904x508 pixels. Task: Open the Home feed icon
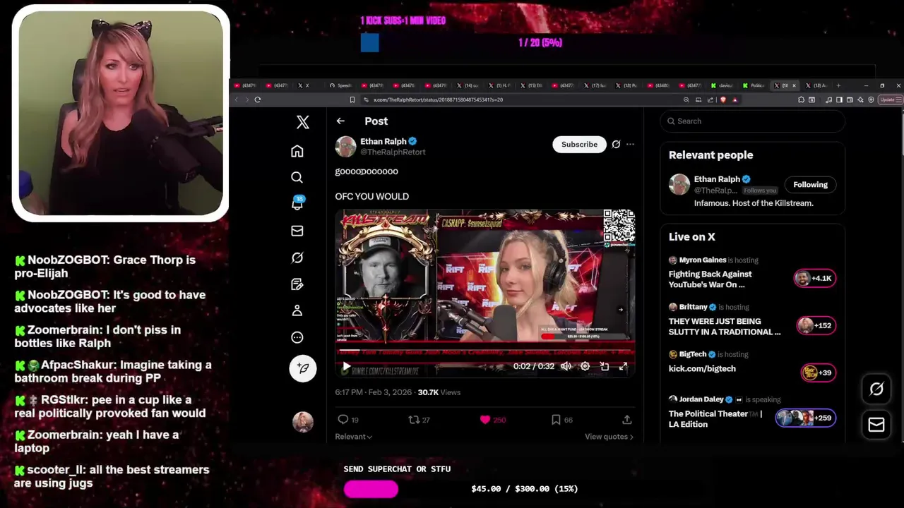coord(297,151)
